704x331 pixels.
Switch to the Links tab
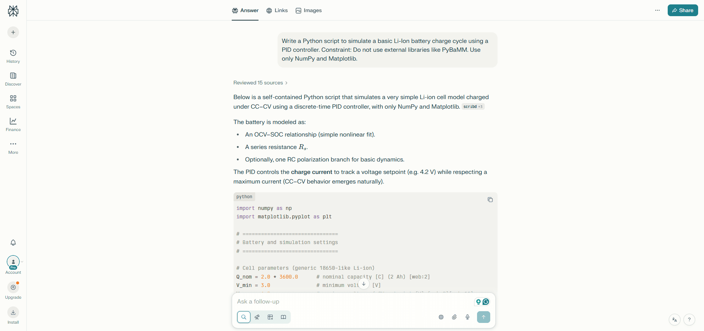(x=277, y=10)
